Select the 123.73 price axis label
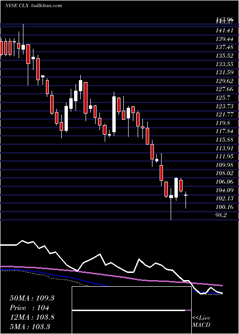Viewport: 239px width, 334px height. 224,106
